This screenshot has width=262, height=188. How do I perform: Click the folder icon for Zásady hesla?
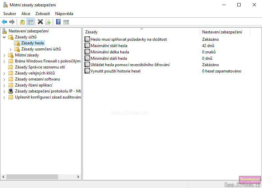pyautogui.click(x=17, y=43)
